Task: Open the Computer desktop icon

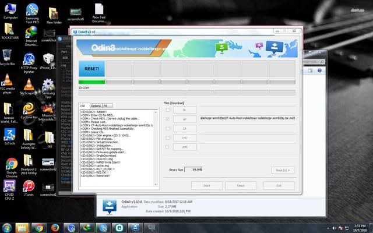Action: click(10, 11)
